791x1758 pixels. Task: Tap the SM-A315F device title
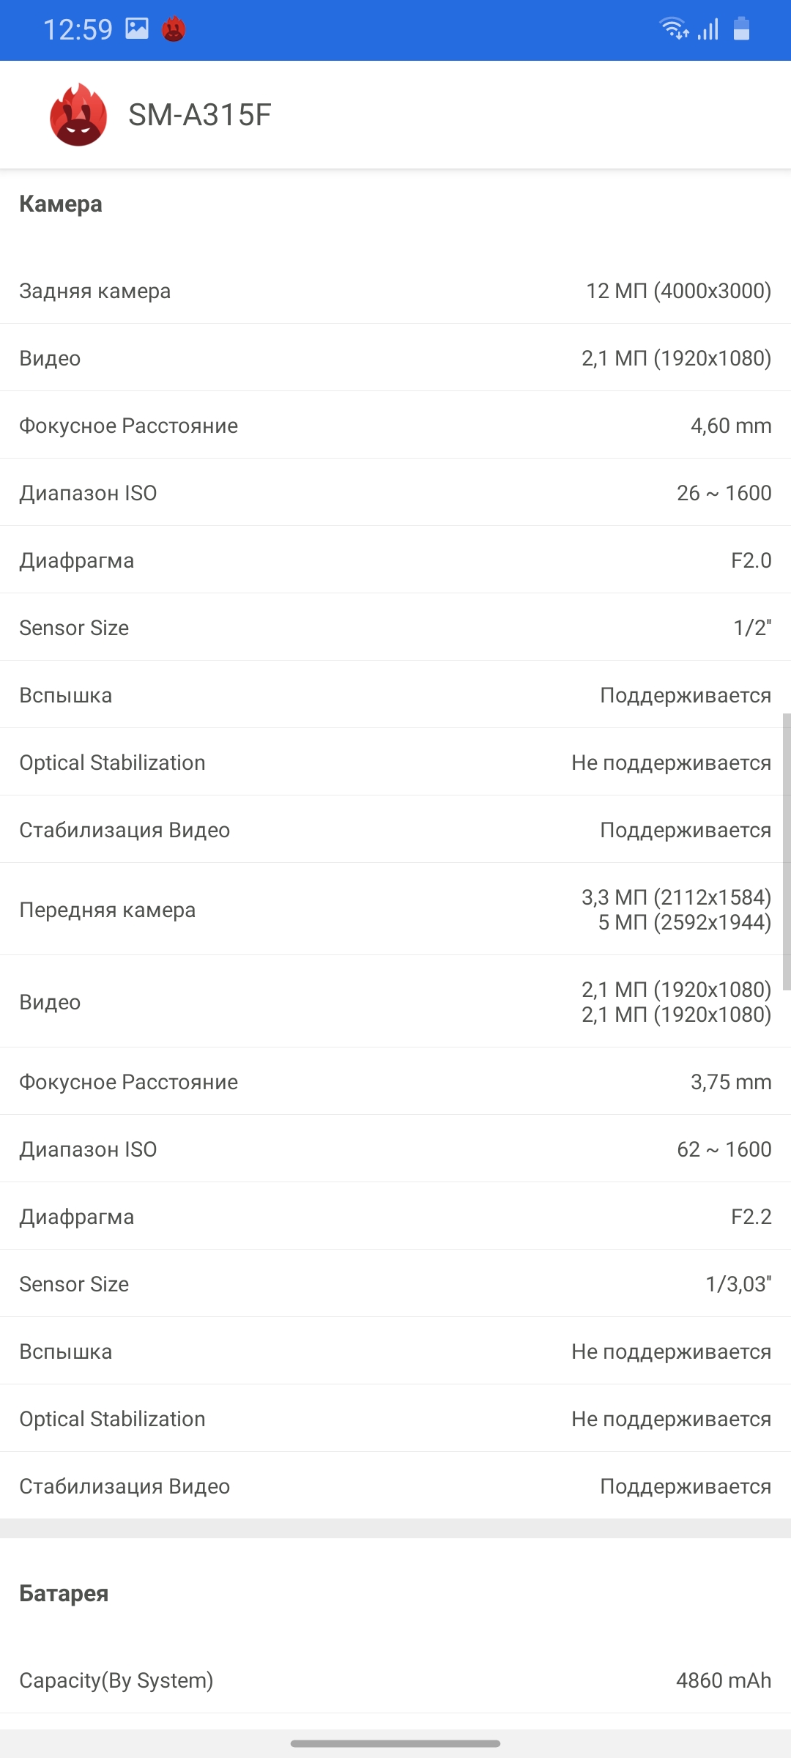click(x=199, y=115)
